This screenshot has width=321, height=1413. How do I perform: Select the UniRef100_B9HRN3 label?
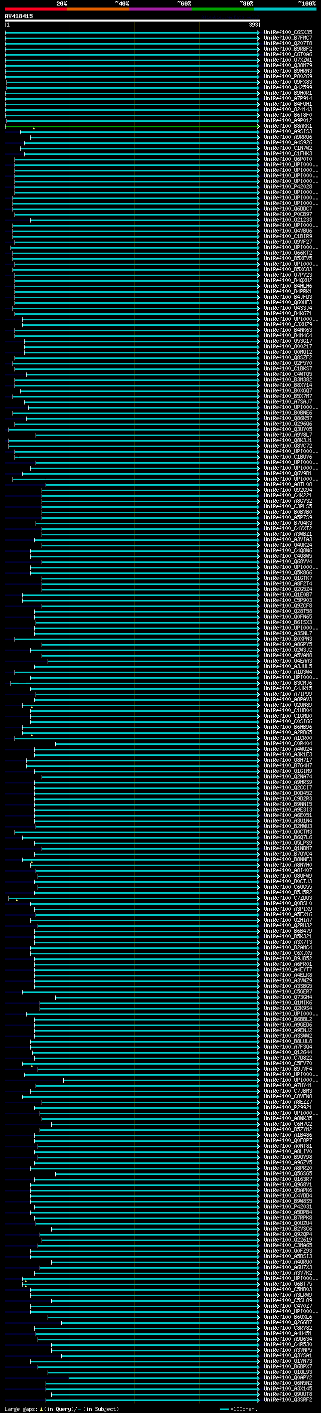[x=288, y=71]
